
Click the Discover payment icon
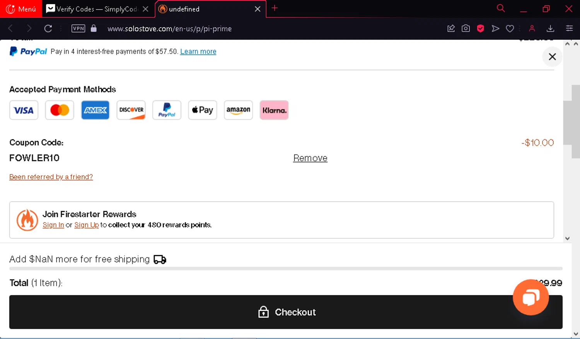(131, 110)
